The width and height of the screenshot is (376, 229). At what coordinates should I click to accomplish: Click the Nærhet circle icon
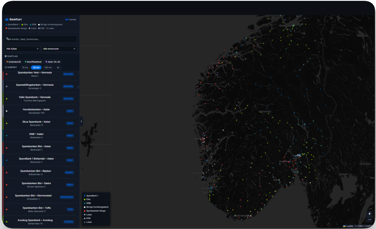point(6,67)
